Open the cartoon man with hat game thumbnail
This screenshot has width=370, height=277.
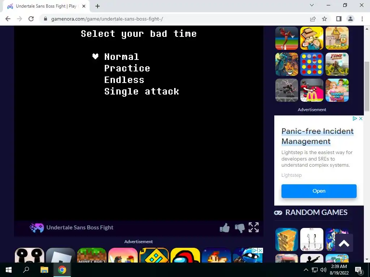(x=312, y=38)
